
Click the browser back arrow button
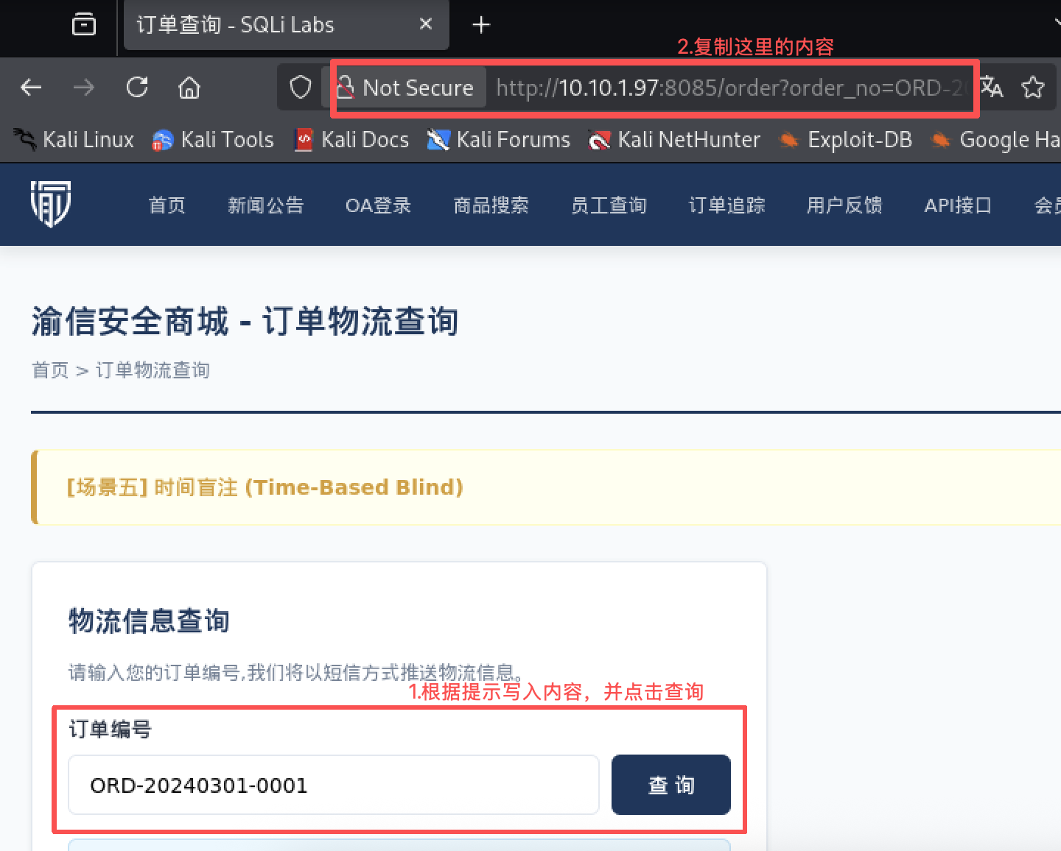31,88
